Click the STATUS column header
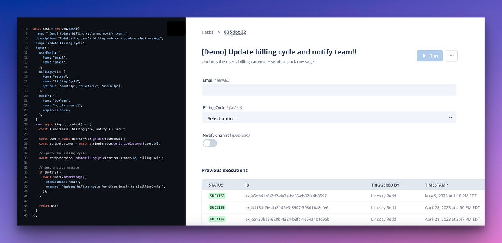502x243 pixels. [215, 184]
